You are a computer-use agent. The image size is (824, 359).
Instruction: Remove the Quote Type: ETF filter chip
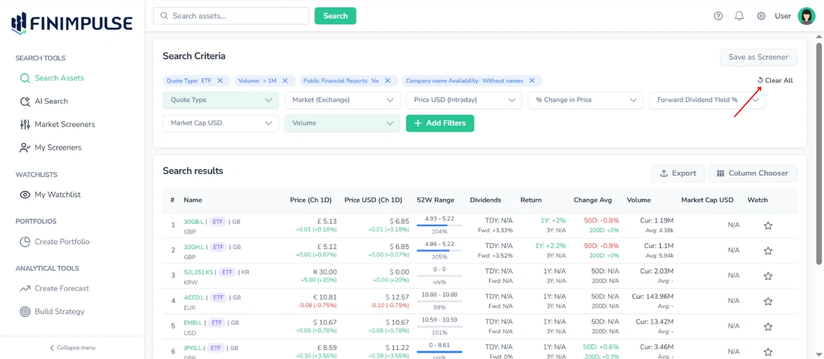(220, 81)
